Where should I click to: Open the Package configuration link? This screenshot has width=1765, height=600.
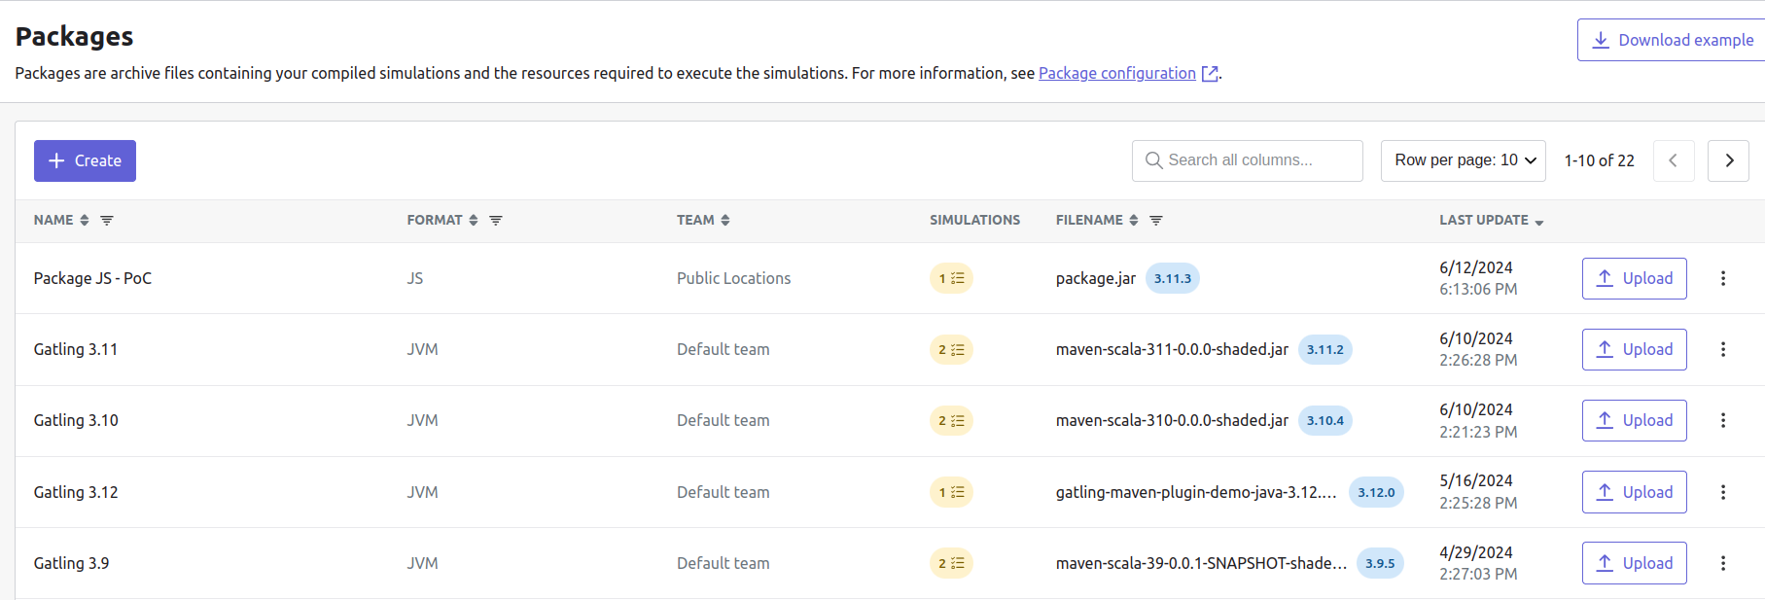click(1117, 73)
